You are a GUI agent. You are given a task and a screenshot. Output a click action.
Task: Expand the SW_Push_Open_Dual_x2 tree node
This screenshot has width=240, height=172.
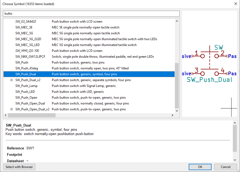[x=11, y=109]
